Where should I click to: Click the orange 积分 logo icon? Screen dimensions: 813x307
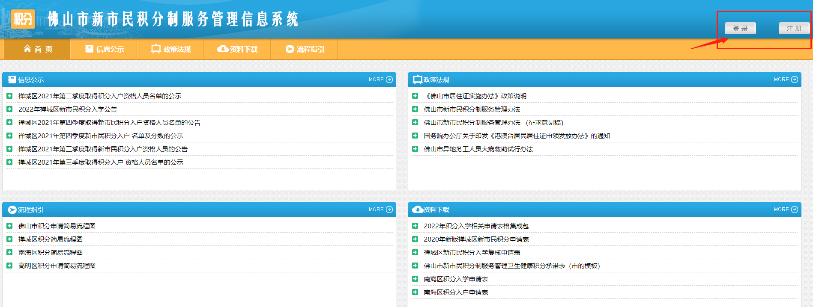[x=23, y=19]
